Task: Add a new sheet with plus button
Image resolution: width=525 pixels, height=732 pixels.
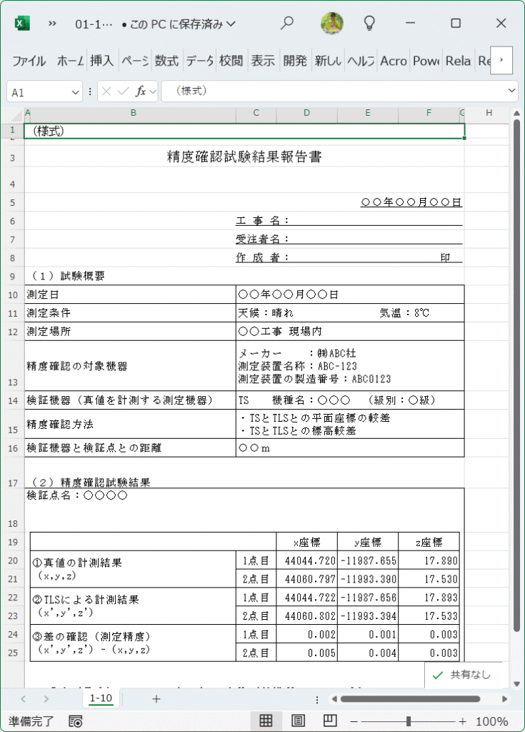Action: point(156,699)
